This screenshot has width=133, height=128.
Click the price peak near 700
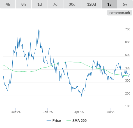pyautogui.click(x=39, y=30)
